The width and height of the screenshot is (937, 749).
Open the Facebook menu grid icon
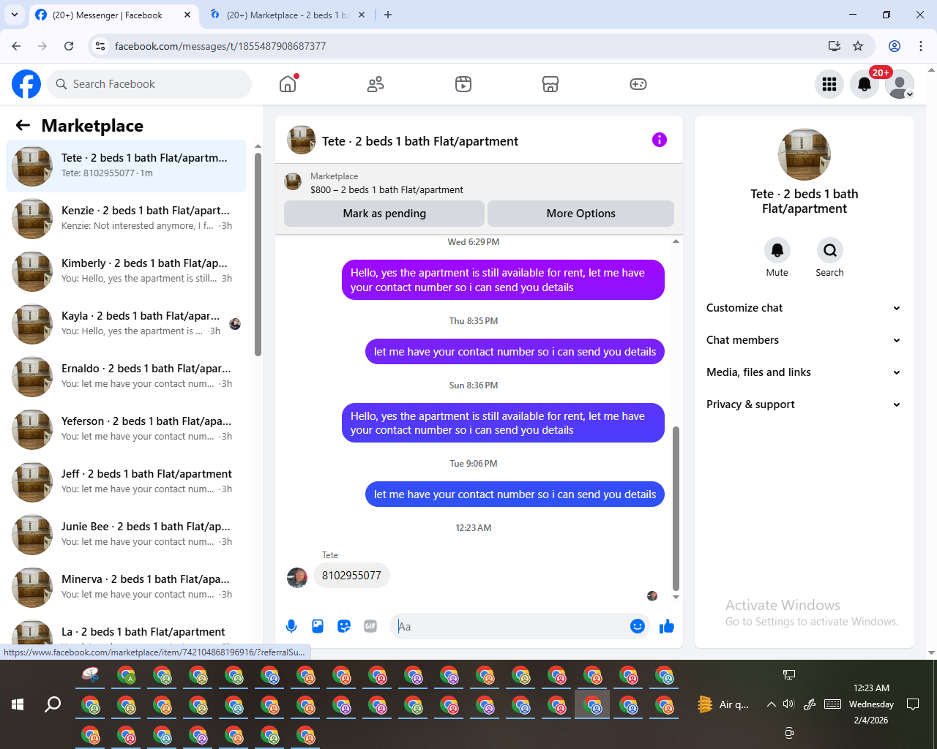(829, 84)
